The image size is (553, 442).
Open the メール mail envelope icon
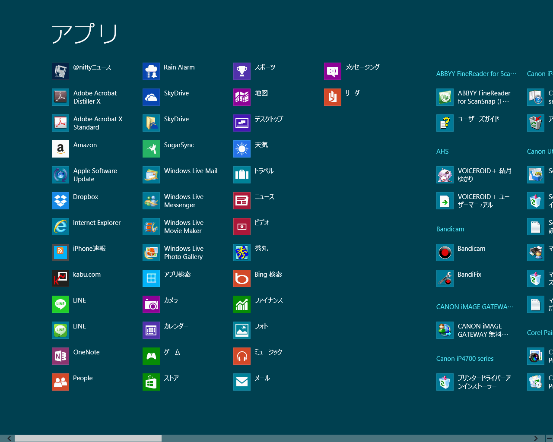pyautogui.click(x=242, y=382)
